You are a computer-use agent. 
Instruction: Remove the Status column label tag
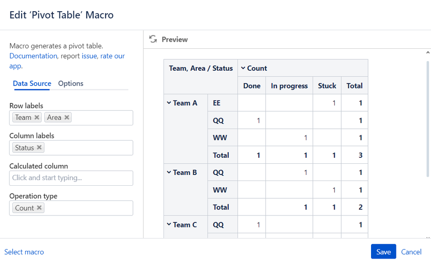(39, 148)
